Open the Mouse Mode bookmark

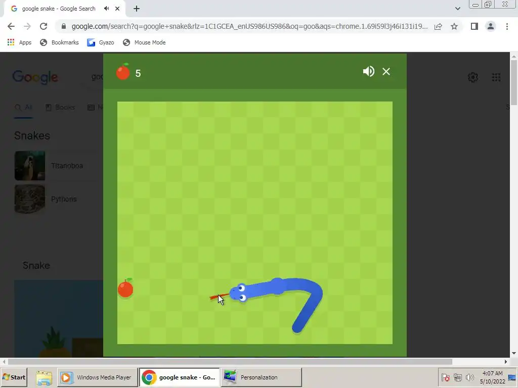coord(144,42)
